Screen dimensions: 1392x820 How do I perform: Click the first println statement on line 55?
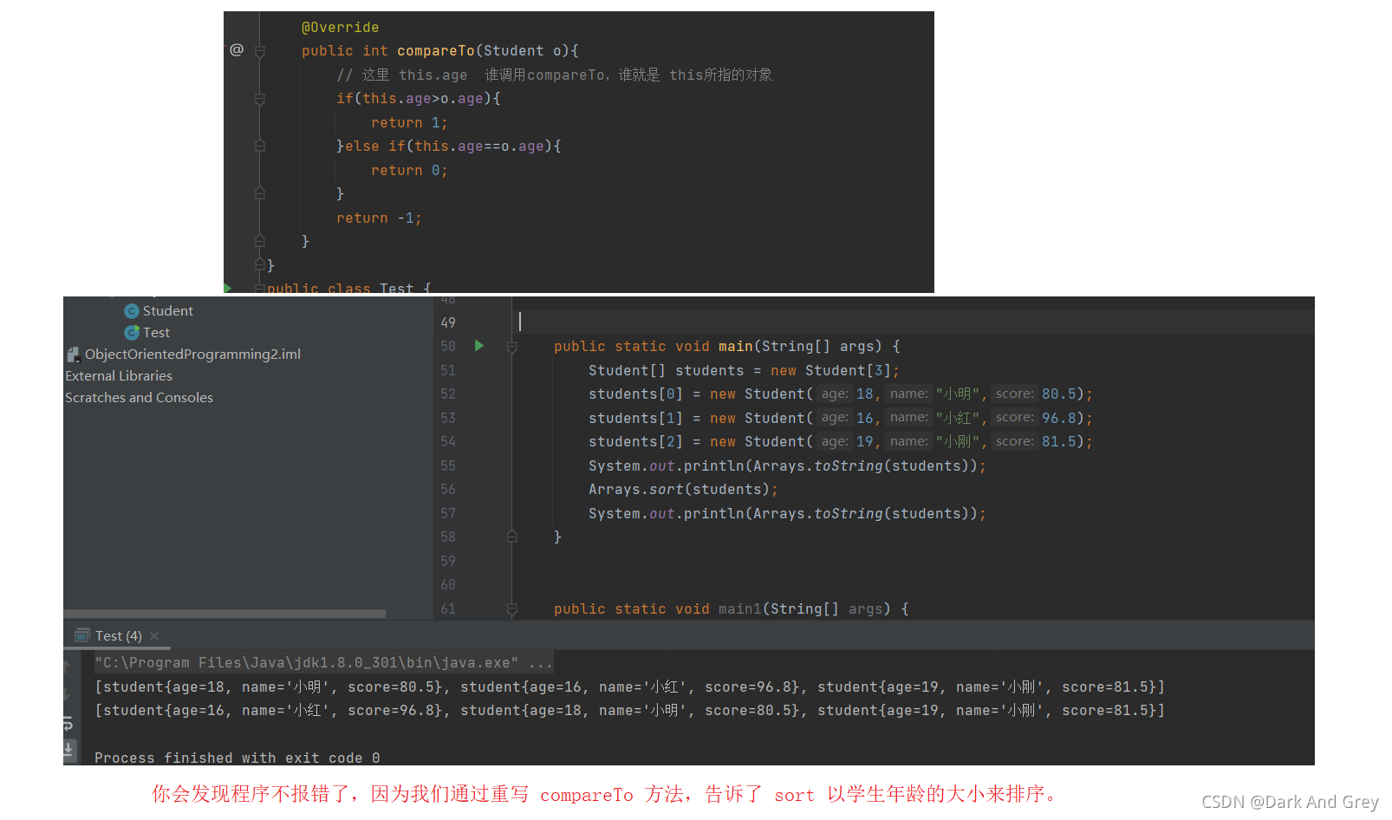click(787, 466)
